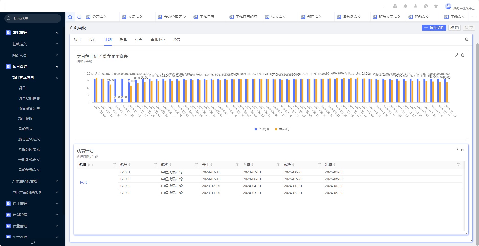This screenshot has width=479, height=246.
Task: Sort the table by 开工 column
Action: [x=212, y=165]
